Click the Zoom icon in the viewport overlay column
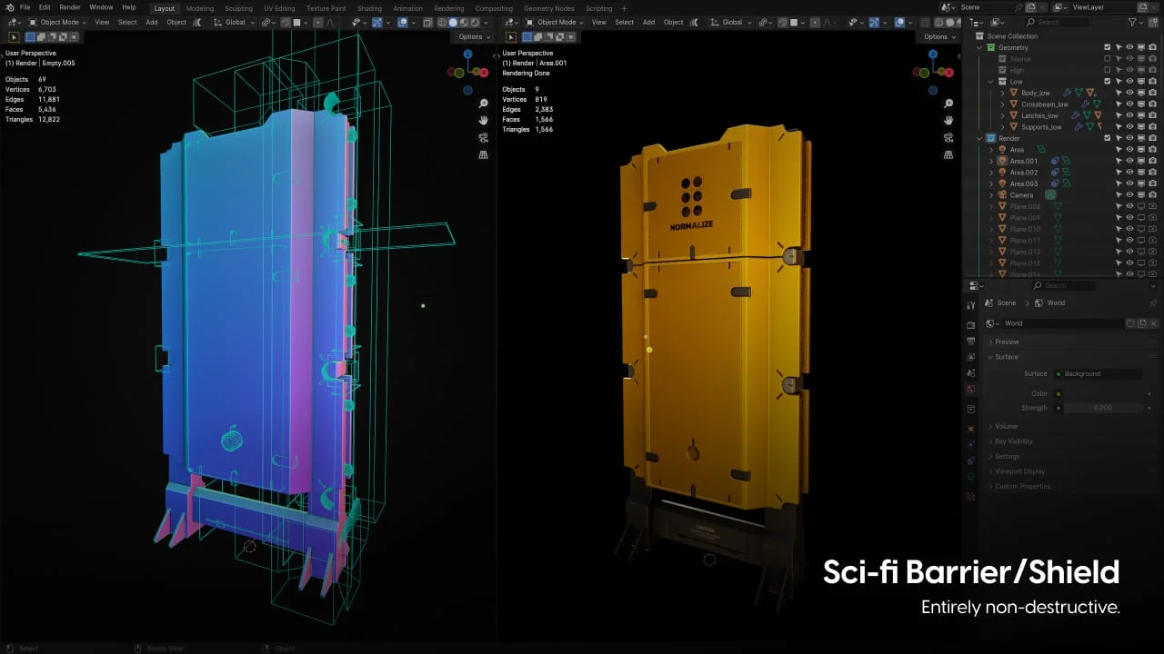Viewport: 1164px width, 654px height. (x=483, y=103)
